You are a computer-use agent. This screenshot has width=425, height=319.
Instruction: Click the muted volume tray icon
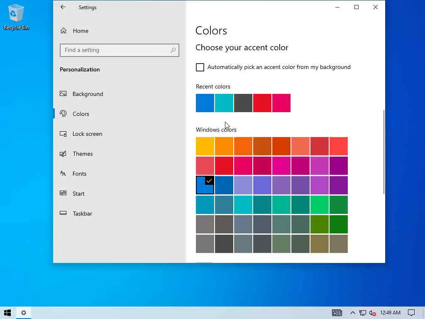tap(372, 313)
